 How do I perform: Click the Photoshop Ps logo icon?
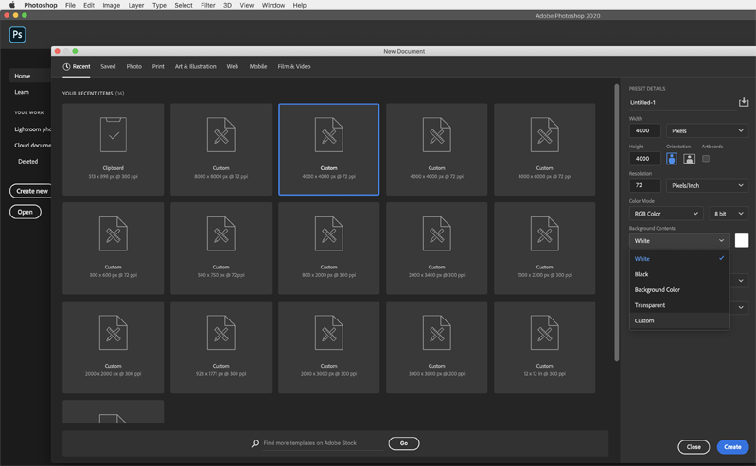[x=17, y=35]
